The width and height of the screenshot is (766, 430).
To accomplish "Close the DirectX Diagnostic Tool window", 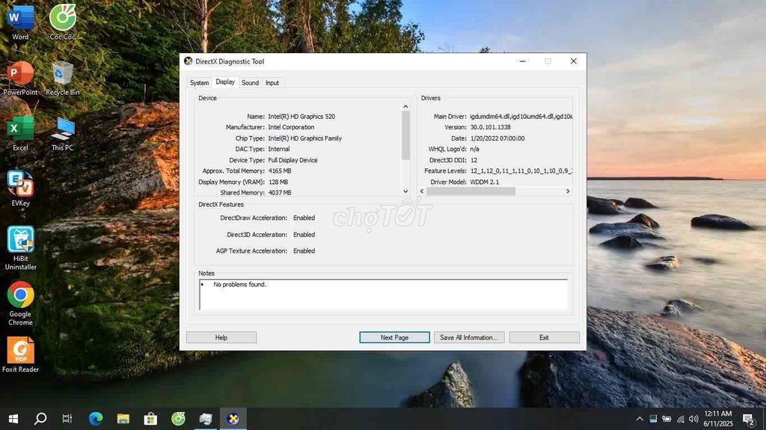I will coord(574,61).
